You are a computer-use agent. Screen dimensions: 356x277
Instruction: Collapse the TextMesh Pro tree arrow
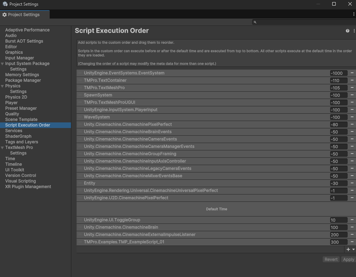(x=2, y=148)
